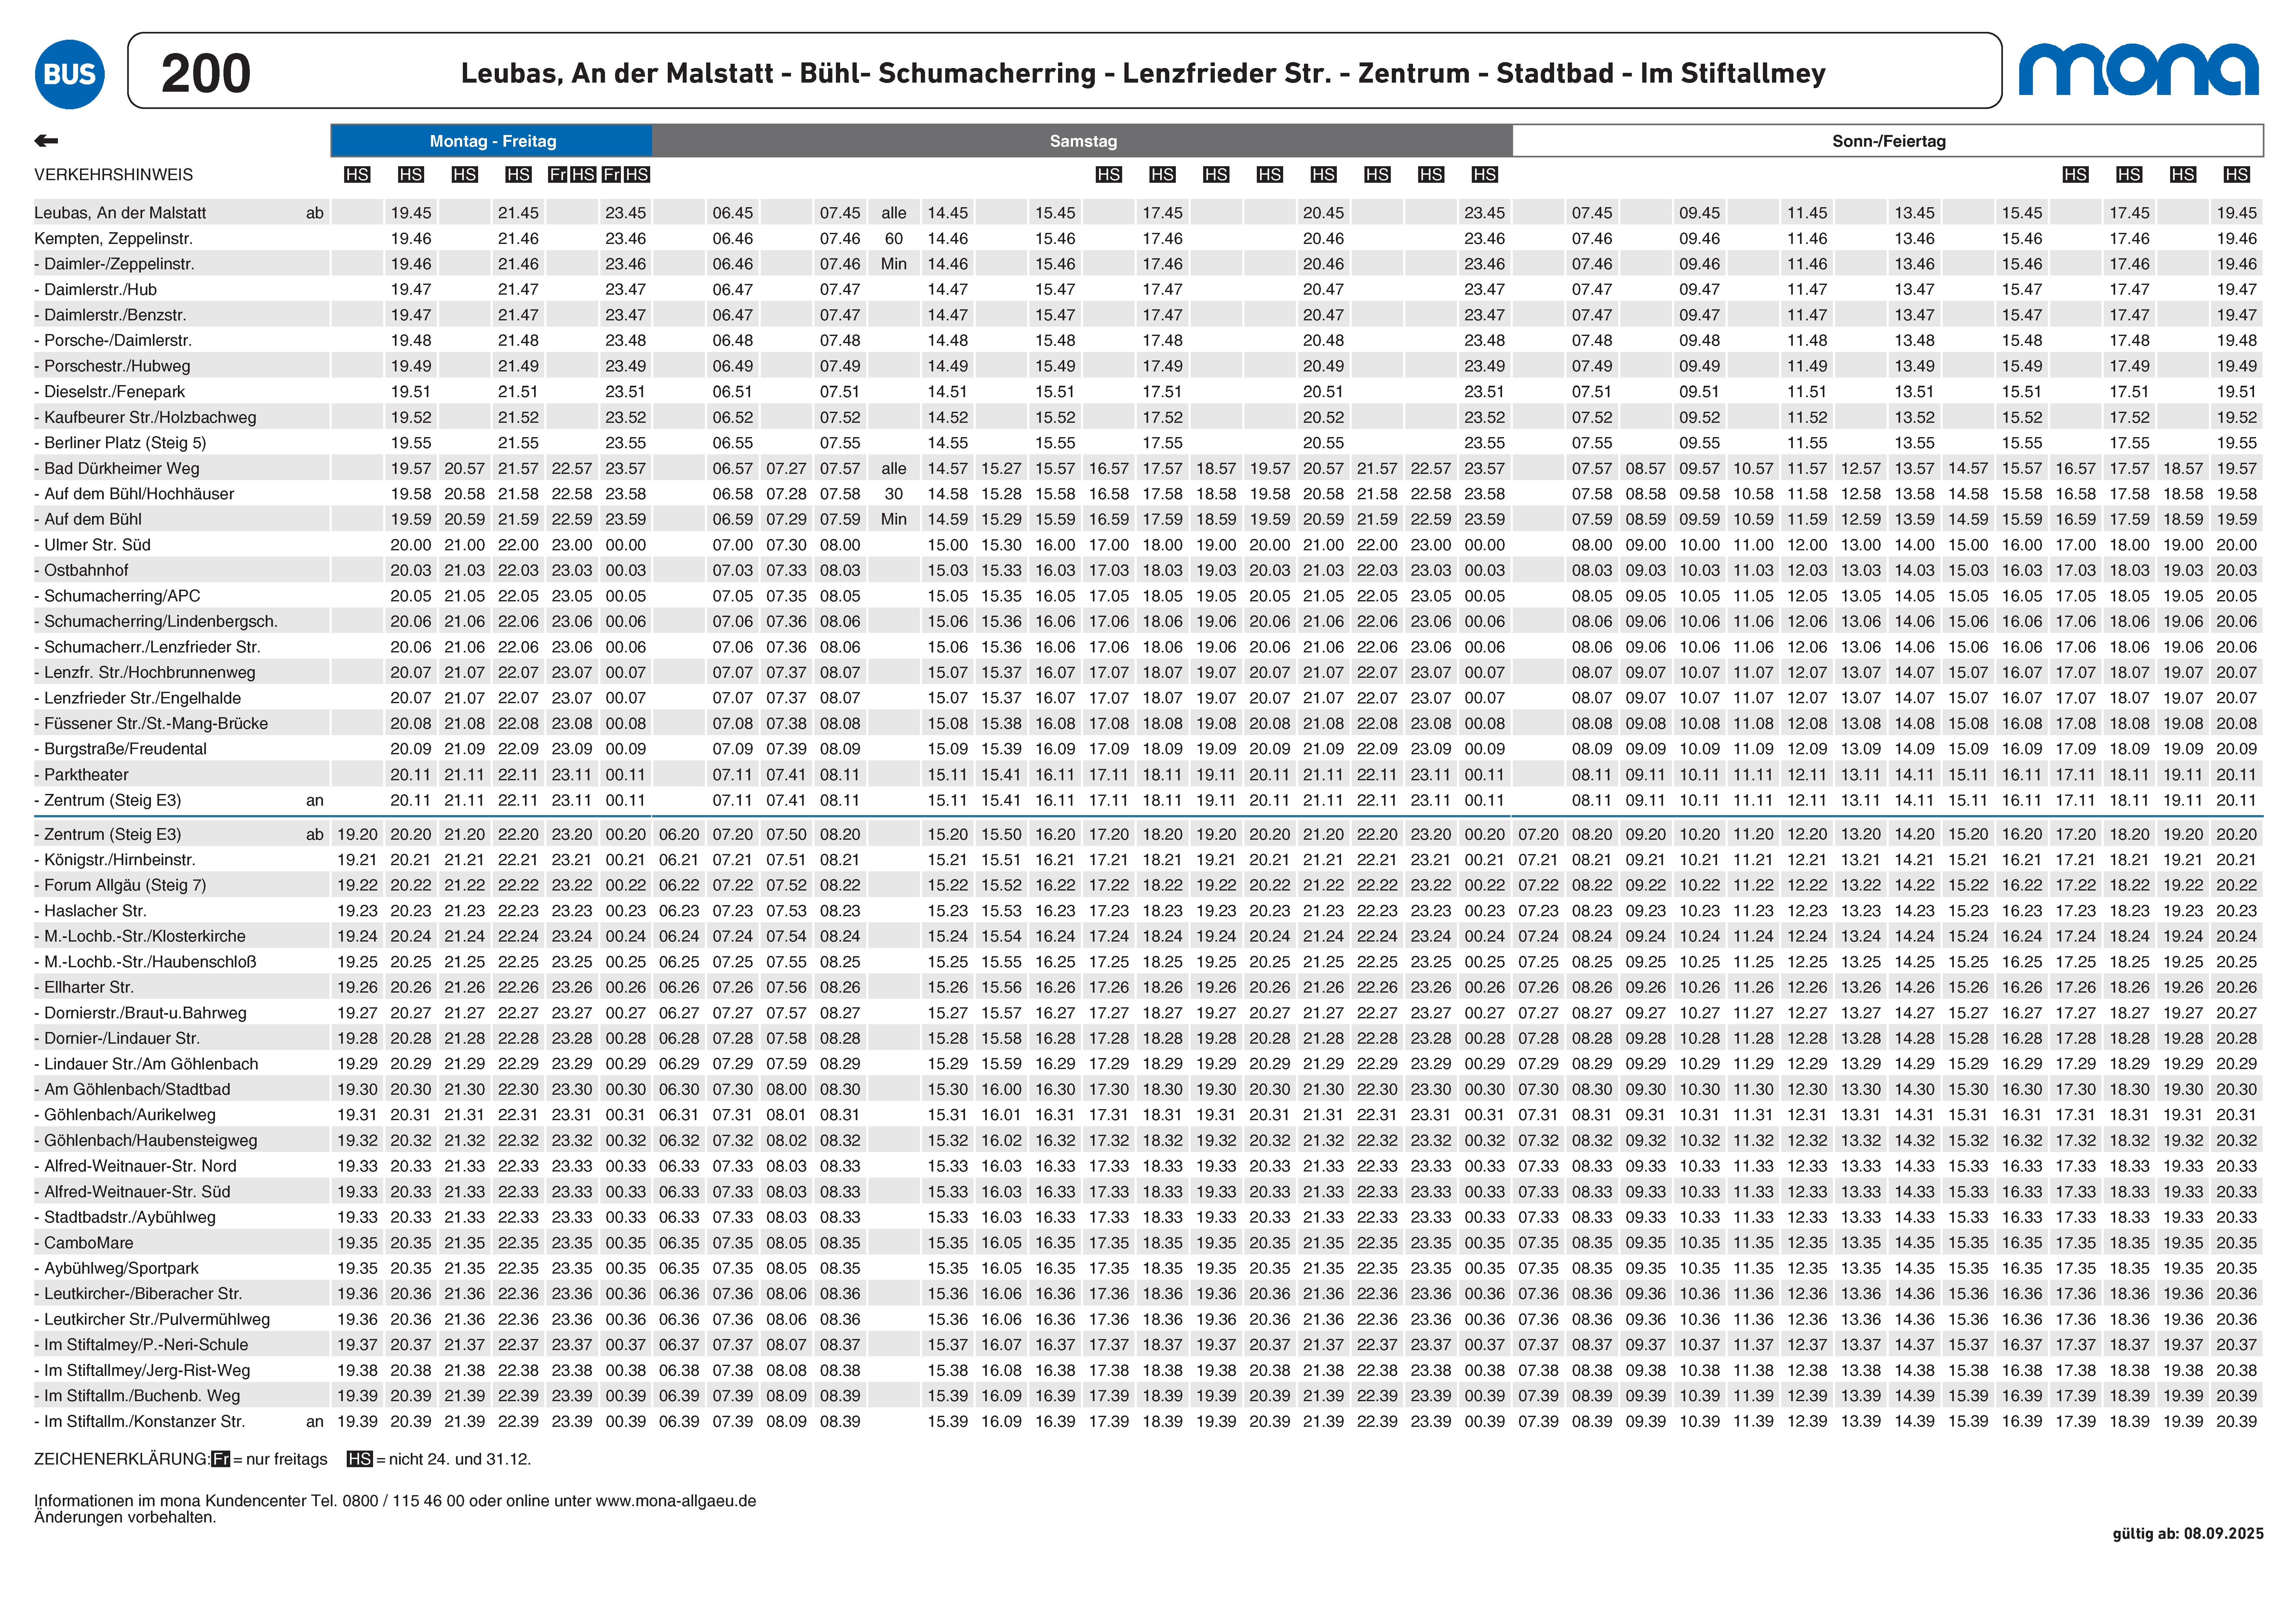Select the Dornier-/Lindauer Str. stop
The height and width of the screenshot is (1621, 2296).
(x=117, y=1039)
